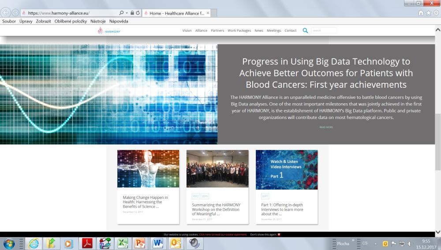Screen dimensions: 441x250
Task: Open the News nav link
Action: coord(259,31)
